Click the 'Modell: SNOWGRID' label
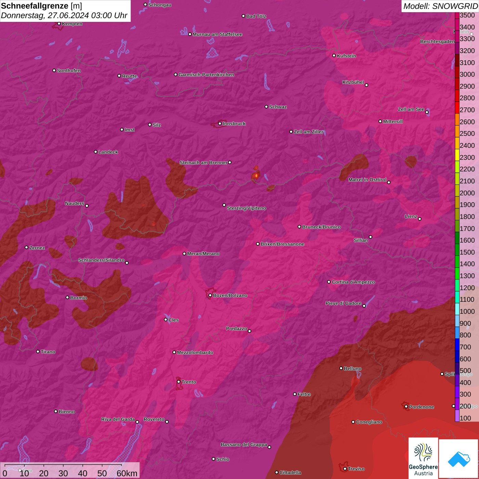The width and height of the screenshot is (479, 479). coord(440,6)
